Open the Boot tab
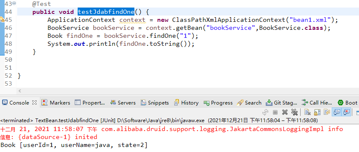The height and width of the screenshot is (152, 359). (348, 102)
